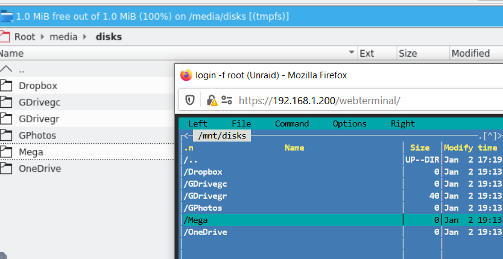Select the /.. parent row in the mc panel
This screenshot has width=503, height=259.
[342, 160]
